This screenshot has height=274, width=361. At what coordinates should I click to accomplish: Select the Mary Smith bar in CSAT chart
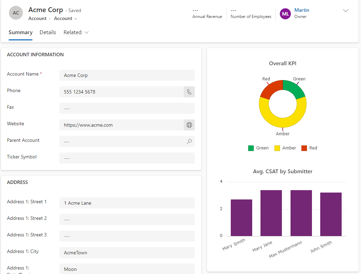click(241, 218)
